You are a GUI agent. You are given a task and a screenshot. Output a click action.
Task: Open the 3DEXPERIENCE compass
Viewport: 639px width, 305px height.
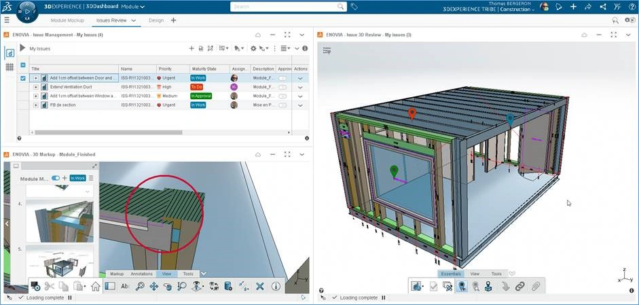pyautogui.click(x=27, y=12)
